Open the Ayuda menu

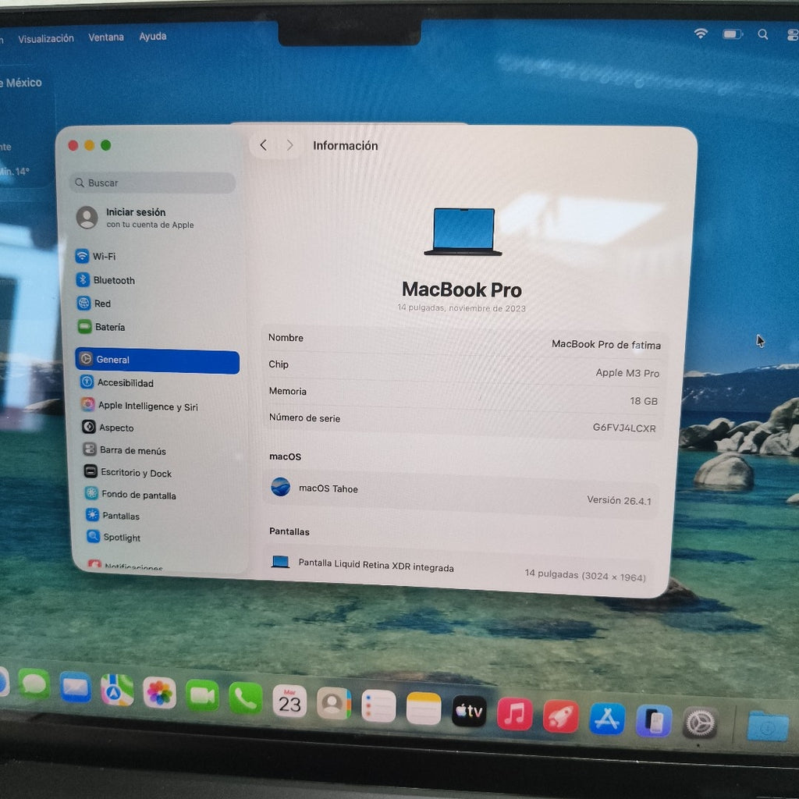coord(153,36)
